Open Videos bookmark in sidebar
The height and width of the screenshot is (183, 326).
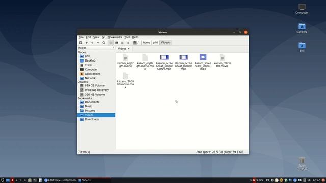point(96,115)
